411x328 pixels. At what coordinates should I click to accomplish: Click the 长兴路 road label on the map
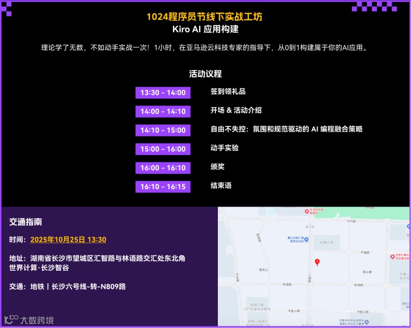(352, 221)
